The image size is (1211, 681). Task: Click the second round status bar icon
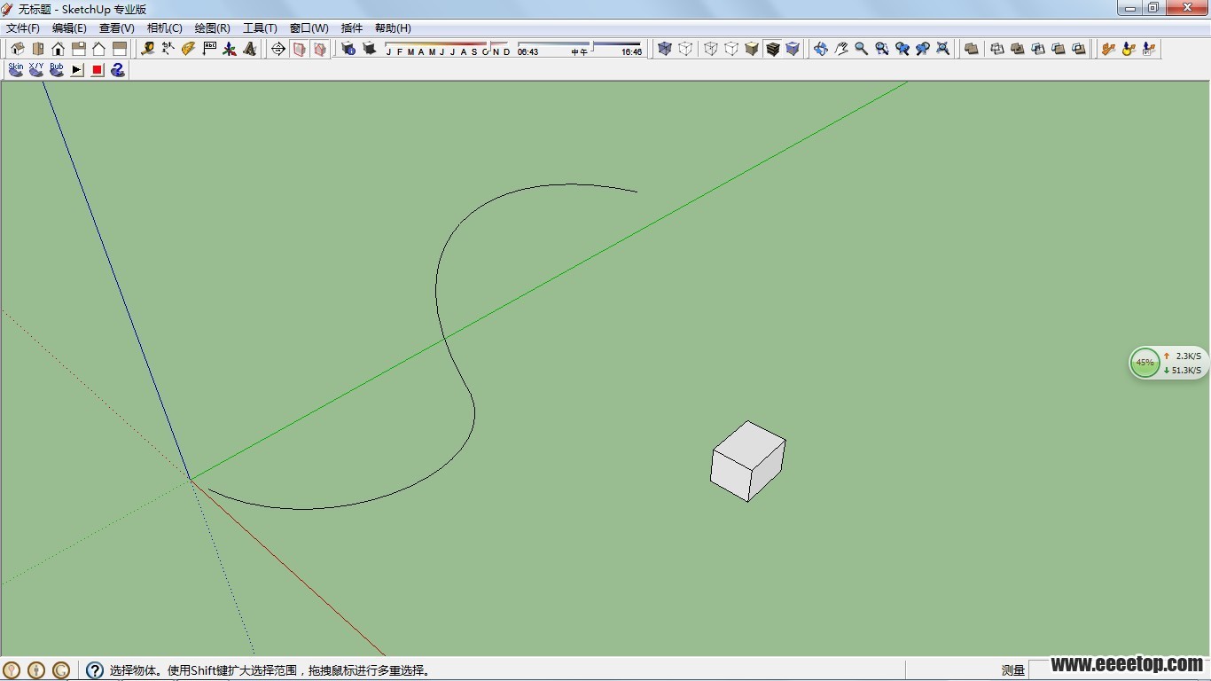pos(36,670)
